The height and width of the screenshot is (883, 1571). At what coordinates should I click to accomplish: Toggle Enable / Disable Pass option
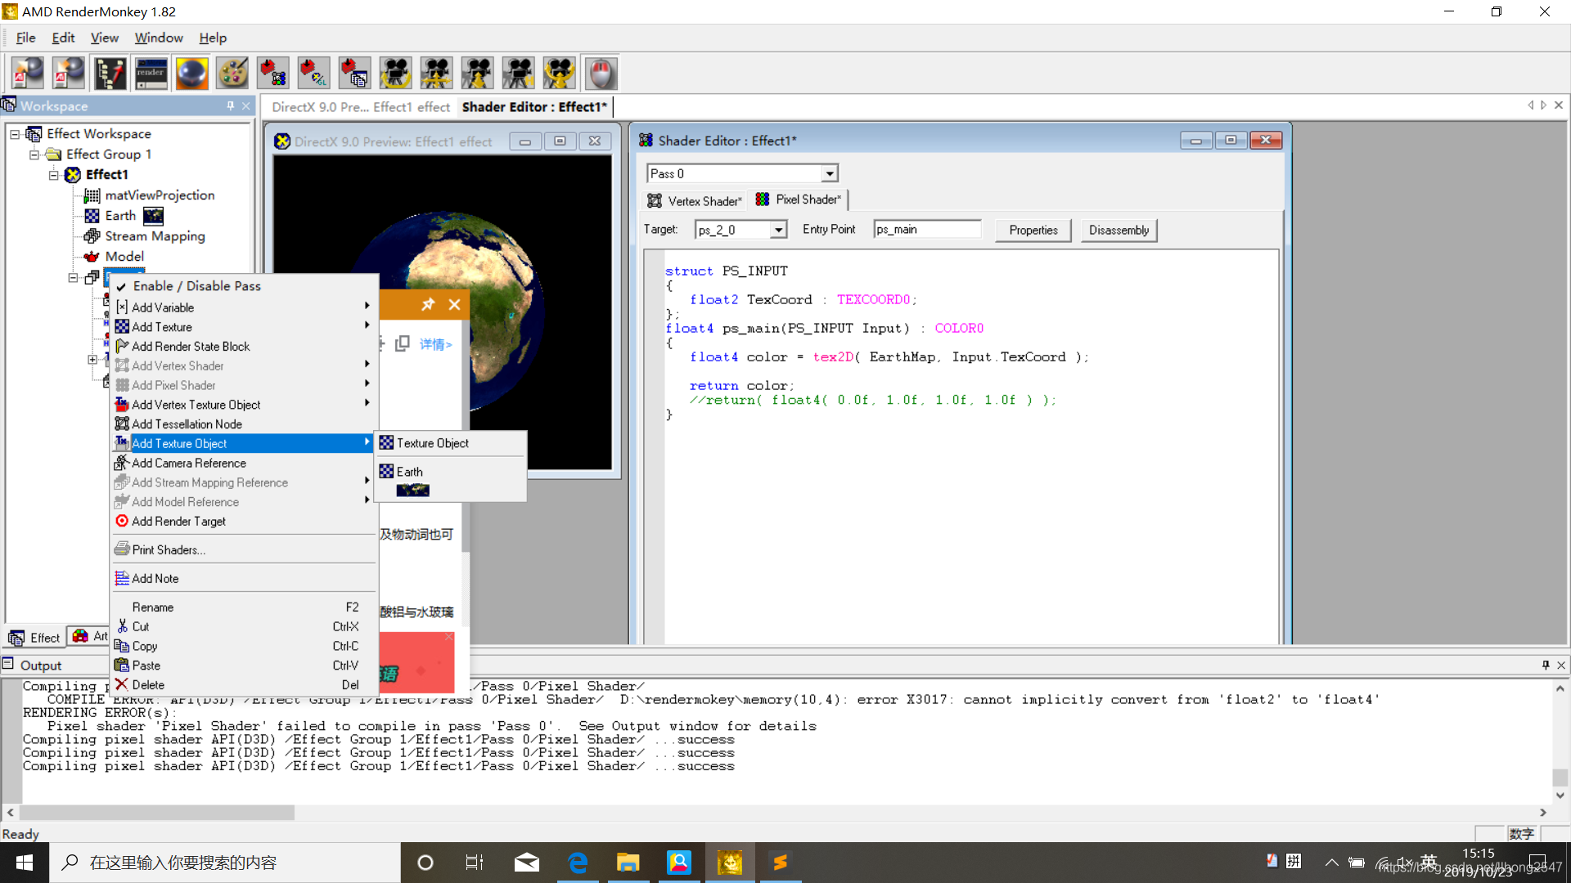coord(196,285)
